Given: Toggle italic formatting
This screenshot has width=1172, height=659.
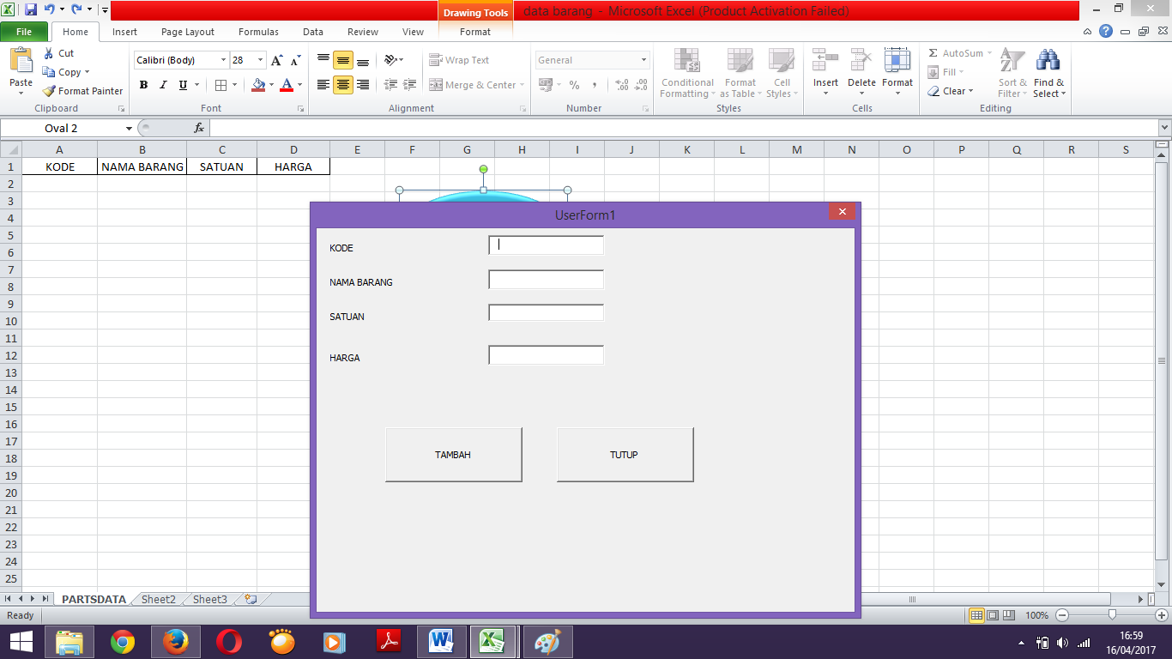Looking at the screenshot, I should 163,85.
